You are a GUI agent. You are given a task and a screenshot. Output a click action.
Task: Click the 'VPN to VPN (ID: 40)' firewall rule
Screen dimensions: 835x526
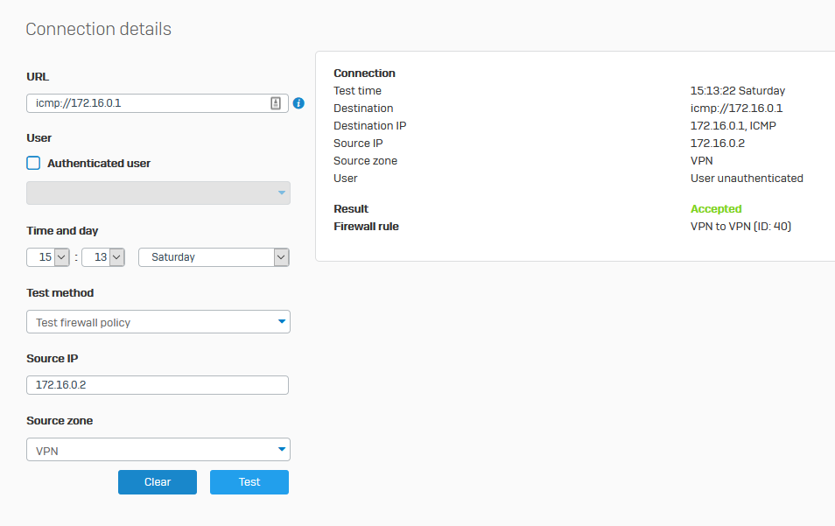tap(740, 227)
